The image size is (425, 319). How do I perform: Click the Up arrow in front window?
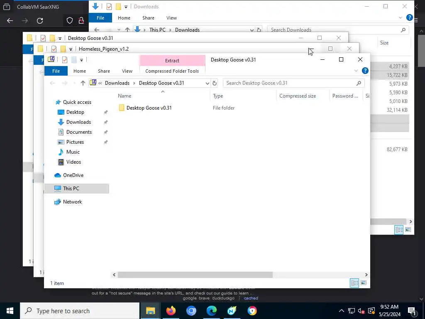pos(83,83)
